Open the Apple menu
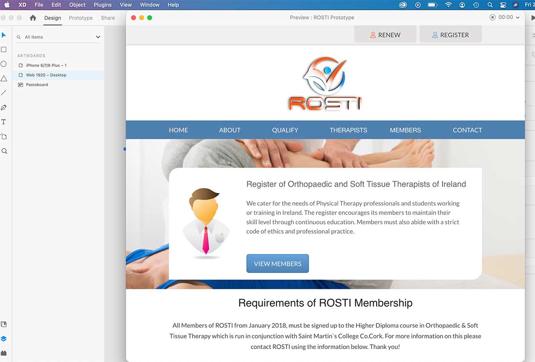The image size is (535, 362). pyautogui.click(x=7, y=5)
